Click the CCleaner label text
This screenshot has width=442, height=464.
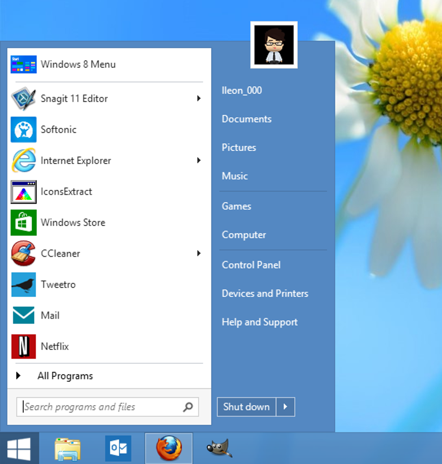[x=60, y=253]
